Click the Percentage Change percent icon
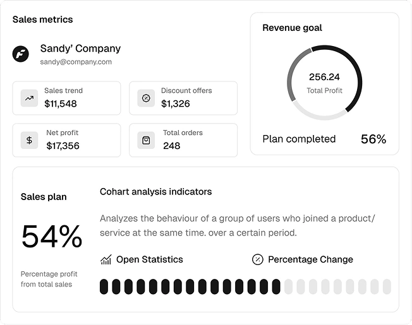Image resolution: width=412 pixels, height=325 pixels. 258,259
